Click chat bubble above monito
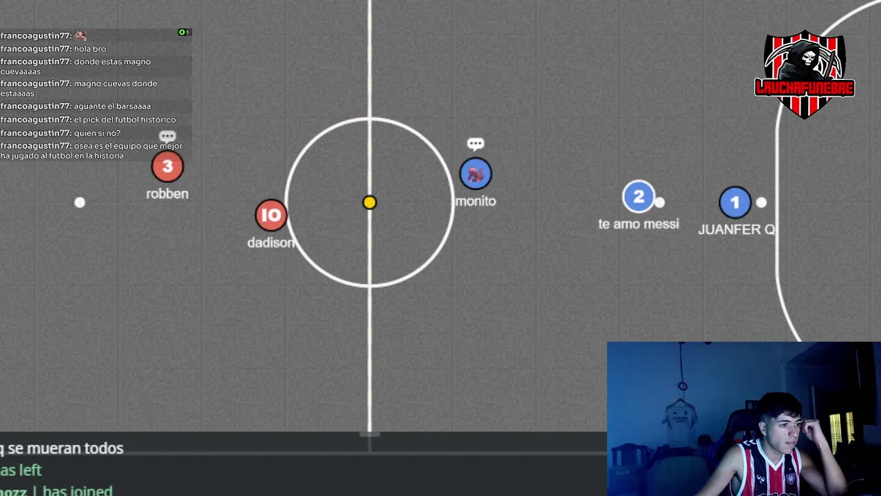This screenshot has height=496, width=881. pos(476,144)
